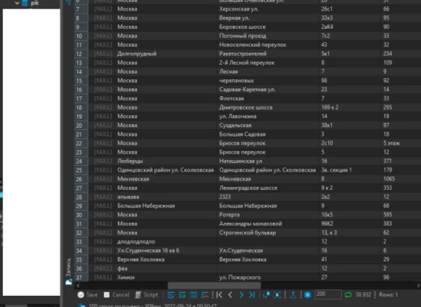The image size is (421, 307).
Task: Go to the previous row
Action: (x=230, y=295)
